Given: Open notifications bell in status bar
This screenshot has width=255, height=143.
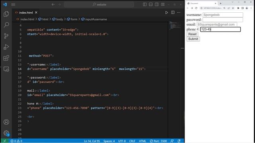Looking at the screenshot, I should pyautogui.click(x=179, y=141).
